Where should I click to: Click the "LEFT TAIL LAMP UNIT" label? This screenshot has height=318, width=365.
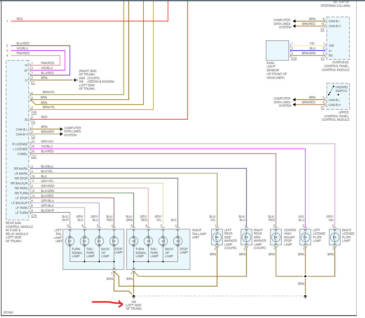coord(58,236)
